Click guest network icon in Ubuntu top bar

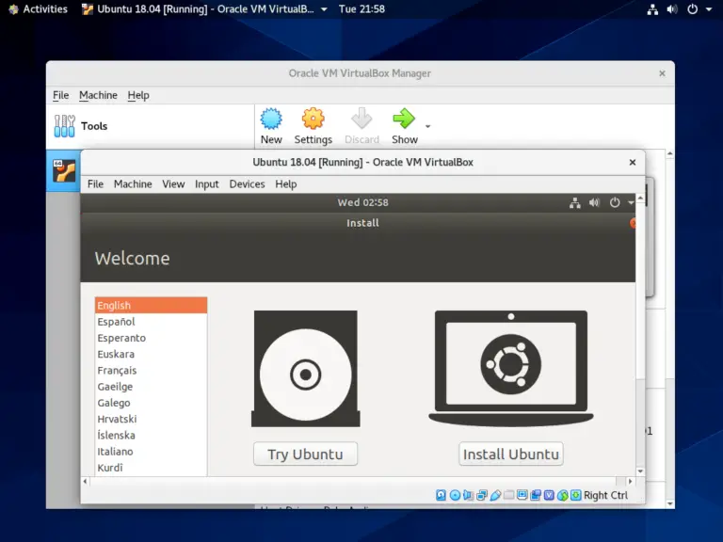click(574, 203)
